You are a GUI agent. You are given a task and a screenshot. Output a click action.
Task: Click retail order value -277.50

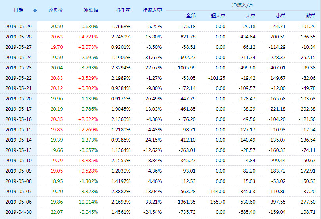tap(307, 202)
